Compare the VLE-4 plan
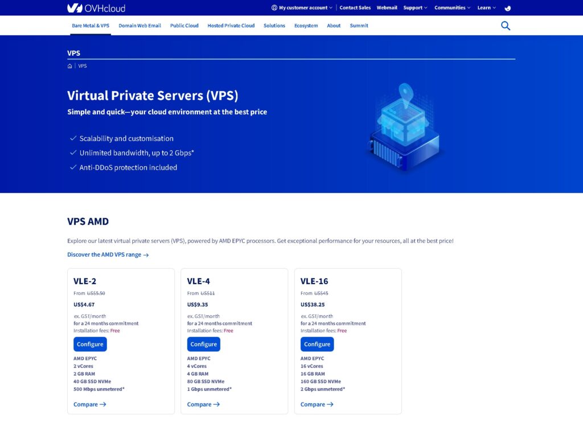Screen dimensions: 583x428 [203, 405]
